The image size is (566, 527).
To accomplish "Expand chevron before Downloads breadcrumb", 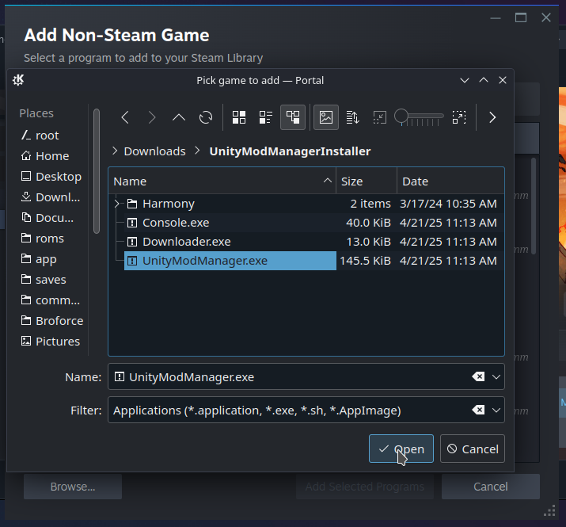I will (x=115, y=151).
